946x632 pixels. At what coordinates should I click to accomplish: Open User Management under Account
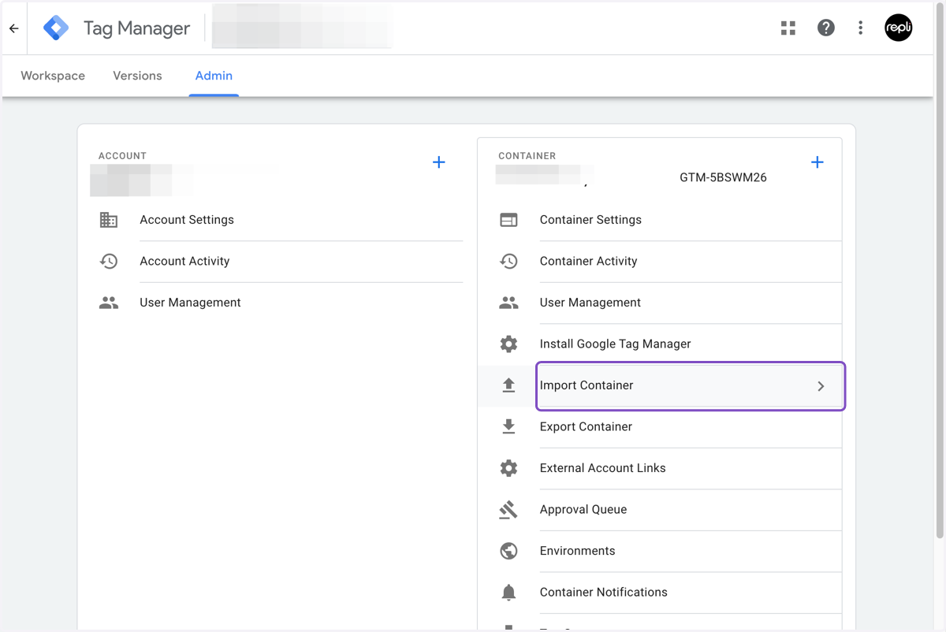(190, 303)
